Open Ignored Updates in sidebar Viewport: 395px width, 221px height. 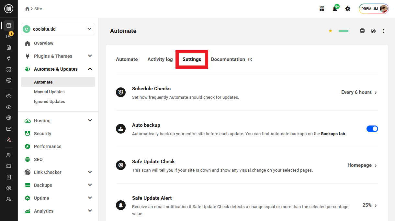[x=50, y=101]
